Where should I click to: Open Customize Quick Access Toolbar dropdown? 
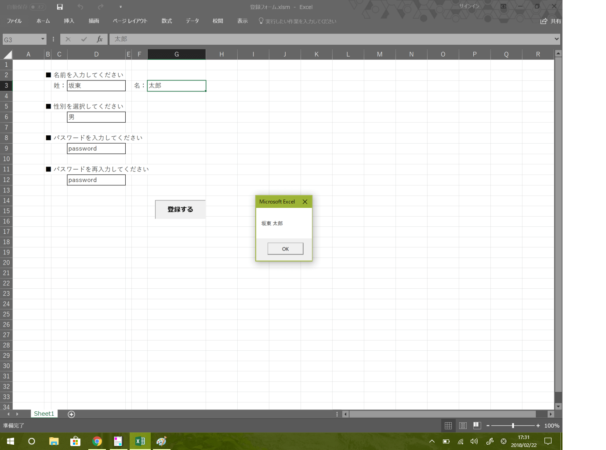pos(120,7)
